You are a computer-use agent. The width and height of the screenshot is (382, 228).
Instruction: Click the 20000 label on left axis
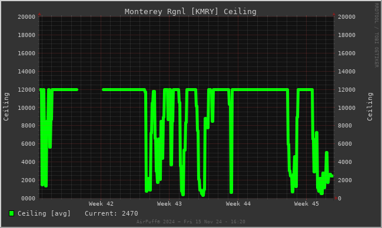pos(26,17)
